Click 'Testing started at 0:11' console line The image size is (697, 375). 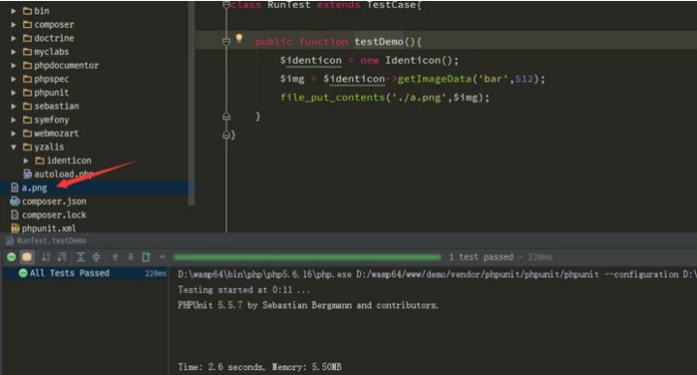tap(244, 290)
